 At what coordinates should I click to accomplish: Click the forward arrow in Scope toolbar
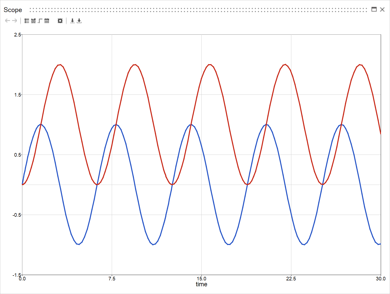tap(14, 21)
